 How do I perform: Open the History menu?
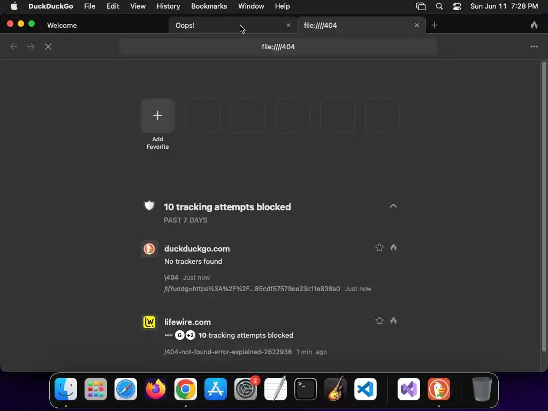(x=168, y=6)
